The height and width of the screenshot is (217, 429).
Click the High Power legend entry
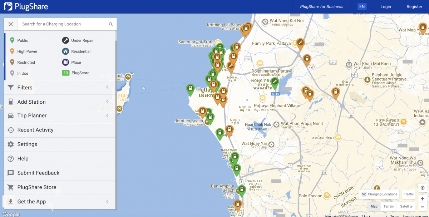pos(23,51)
